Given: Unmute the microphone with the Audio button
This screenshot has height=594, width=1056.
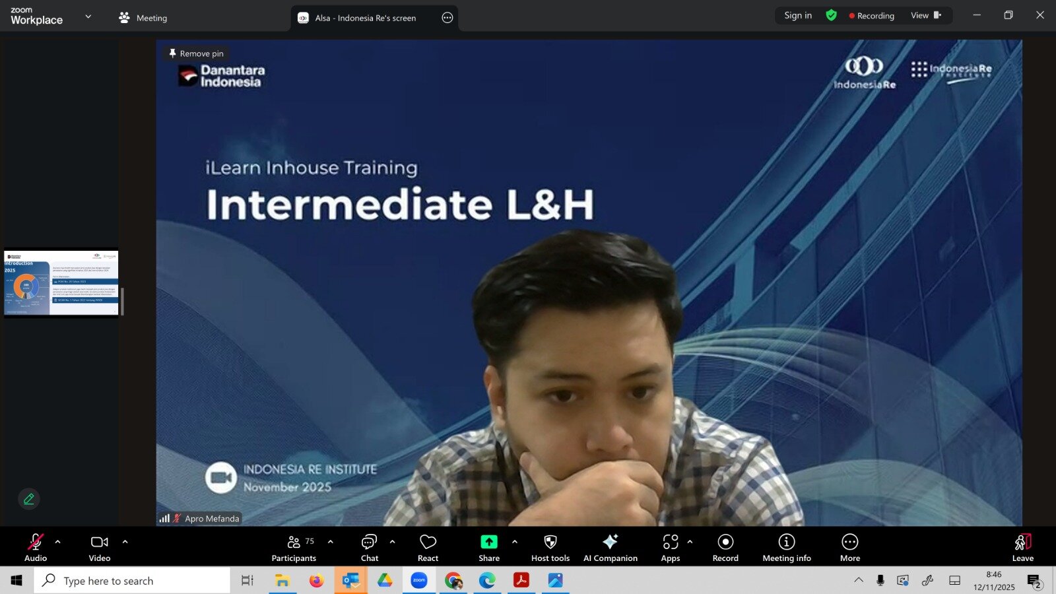Looking at the screenshot, I should coord(36,547).
